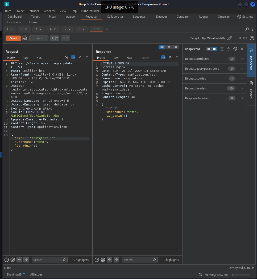Open the Turbo Intruder menu
This screenshot has height=279, width=257.
tap(90, 11)
